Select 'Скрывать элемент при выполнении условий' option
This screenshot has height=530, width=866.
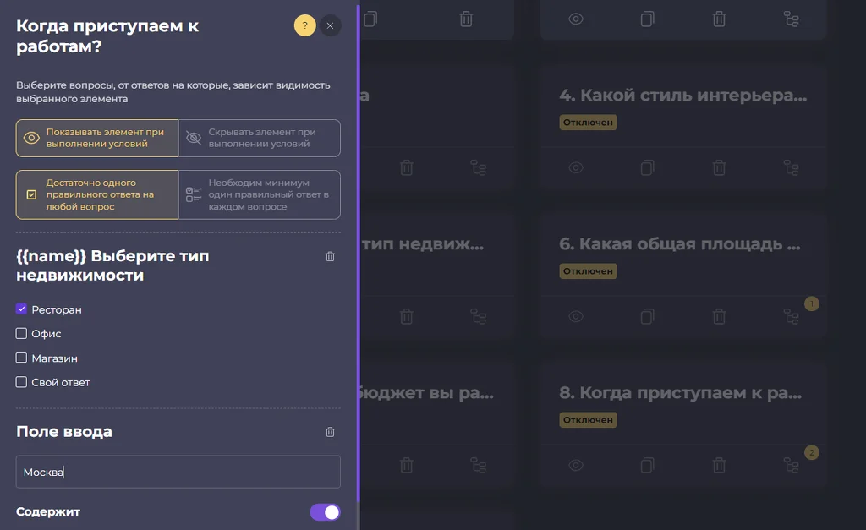[x=260, y=138]
